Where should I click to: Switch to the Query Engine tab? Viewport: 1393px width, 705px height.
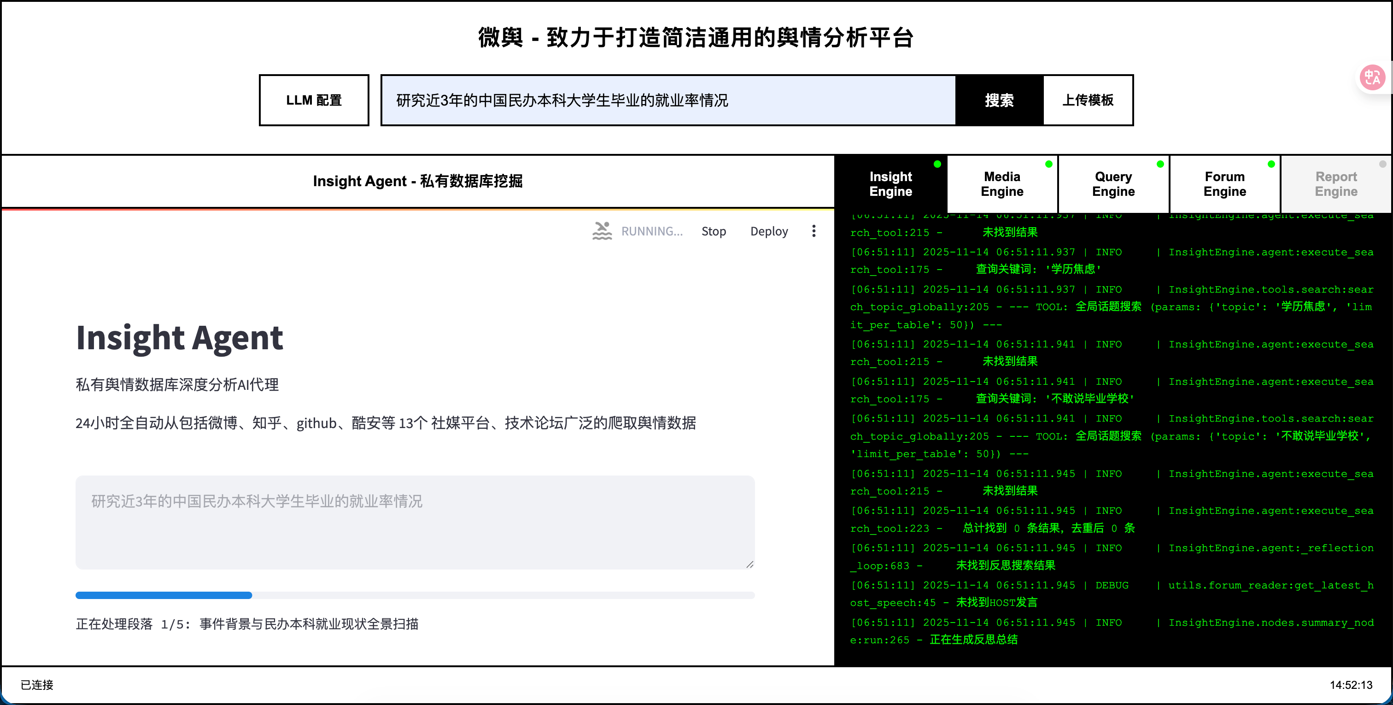click(1113, 184)
